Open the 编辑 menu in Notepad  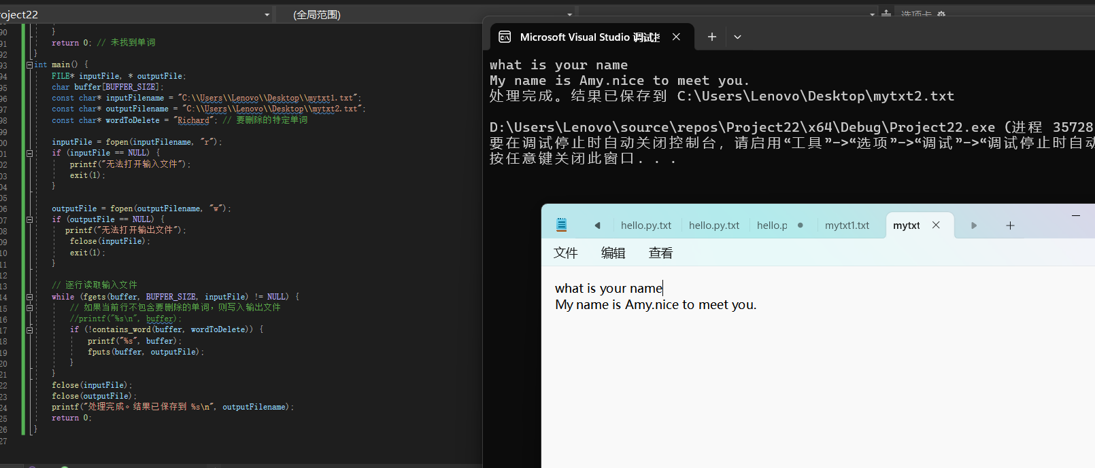(x=613, y=253)
